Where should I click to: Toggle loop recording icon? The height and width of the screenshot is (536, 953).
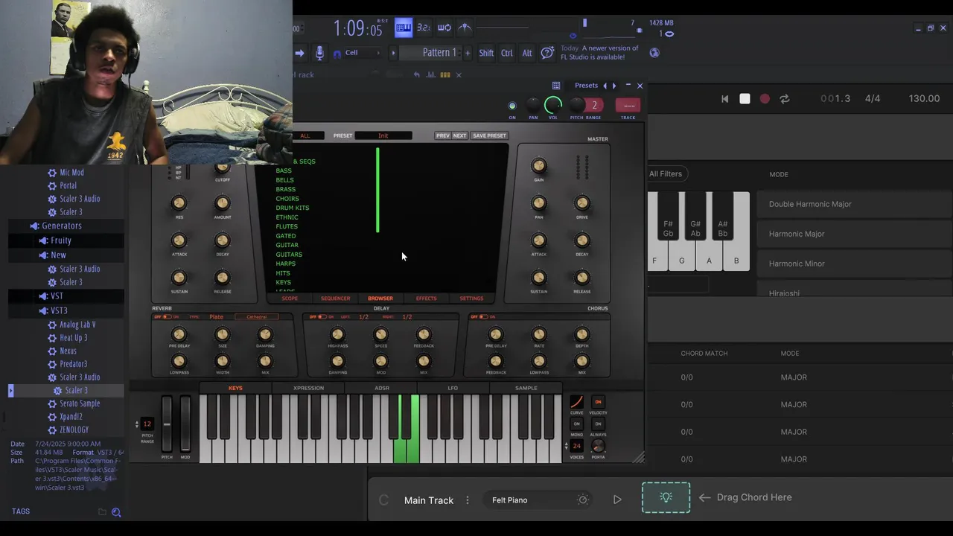(444, 28)
